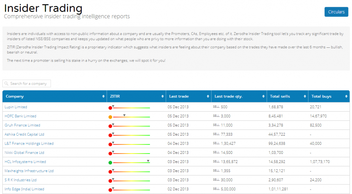
Task: Select '02 Dec 2013' last trade date
Action: (178, 189)
